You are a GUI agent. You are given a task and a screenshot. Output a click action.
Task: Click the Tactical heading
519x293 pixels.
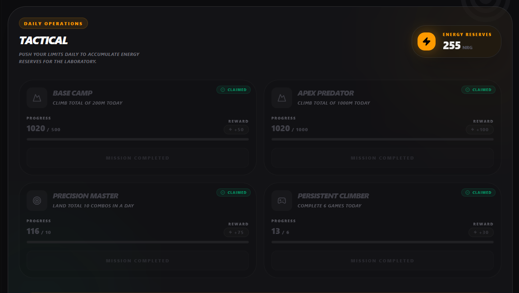43,41
